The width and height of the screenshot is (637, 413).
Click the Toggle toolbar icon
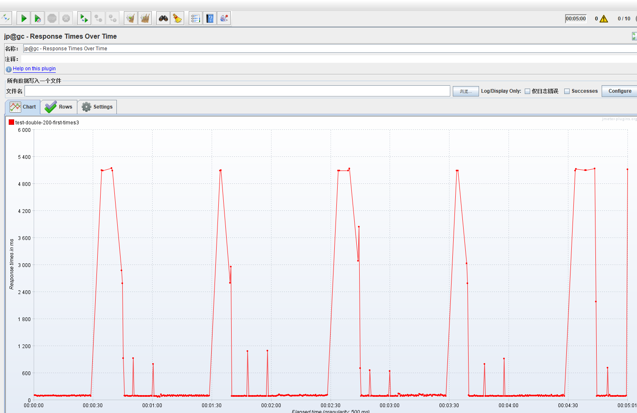(5, 18)
